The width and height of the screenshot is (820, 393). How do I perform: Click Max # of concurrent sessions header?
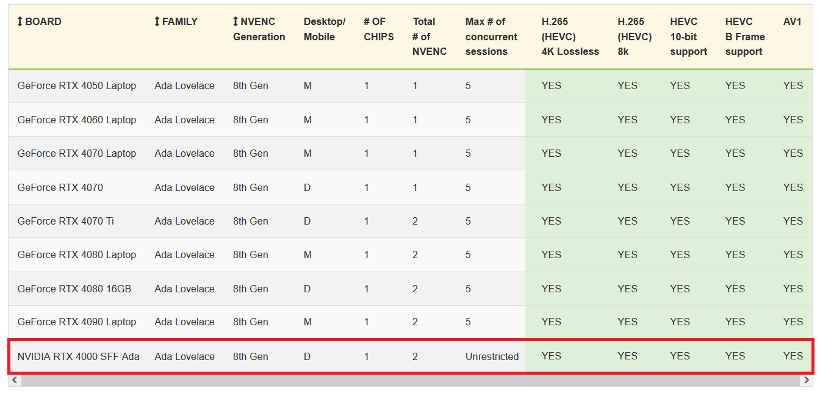click(x=491, y=37)
